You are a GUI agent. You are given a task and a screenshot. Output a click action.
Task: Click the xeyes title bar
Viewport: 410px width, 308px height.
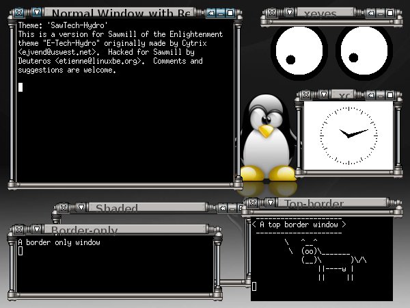325,12
